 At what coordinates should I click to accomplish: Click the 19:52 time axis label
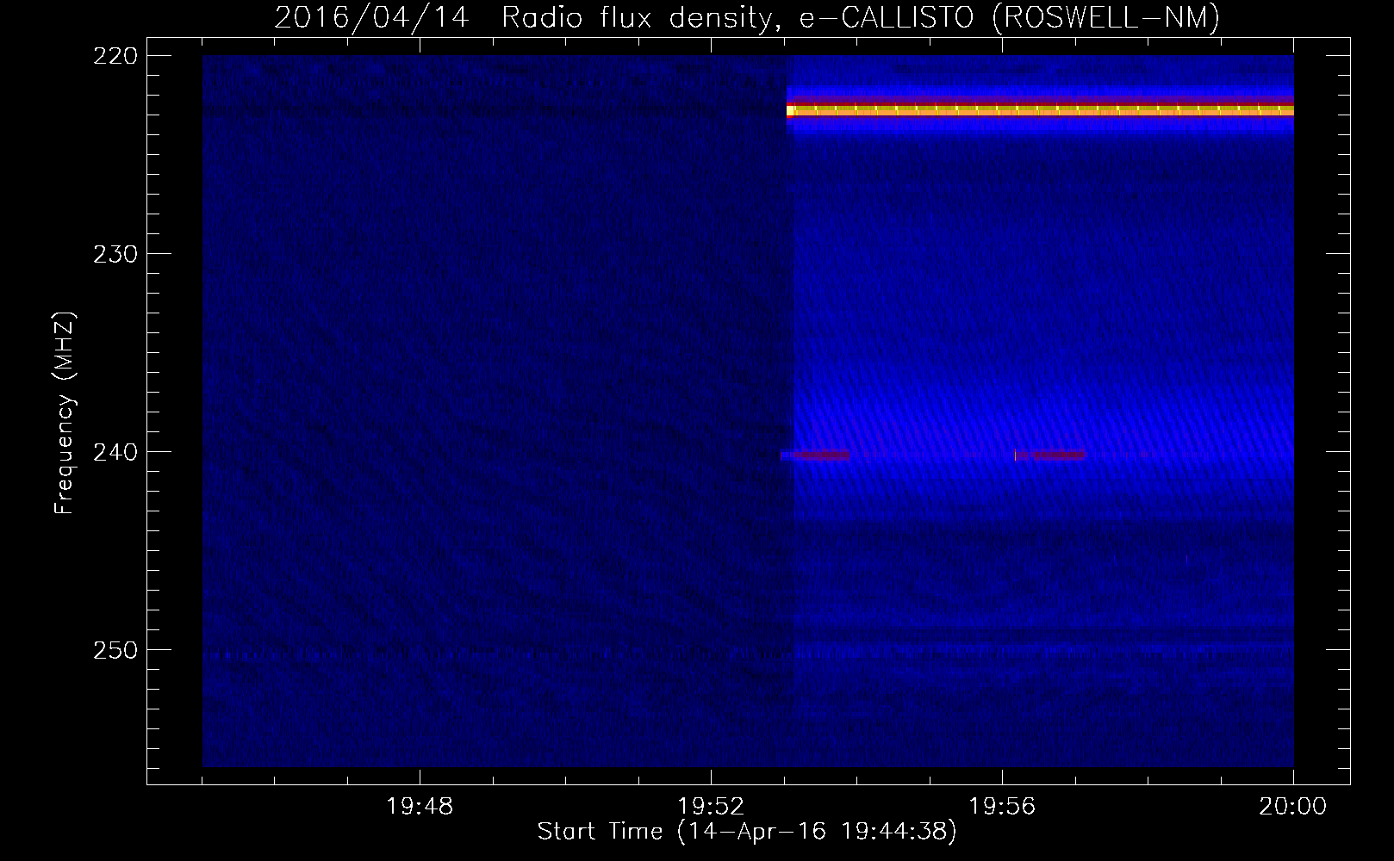tap(711, 807)
